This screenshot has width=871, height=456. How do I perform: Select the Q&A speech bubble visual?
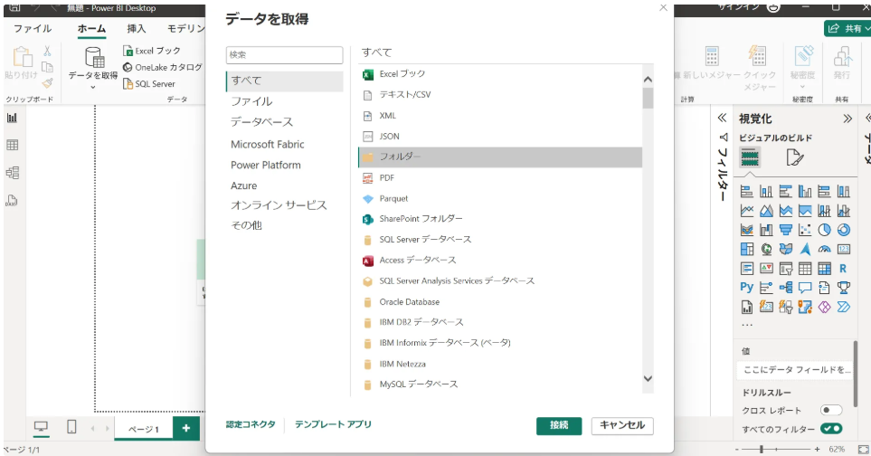[x=805, y=288]
